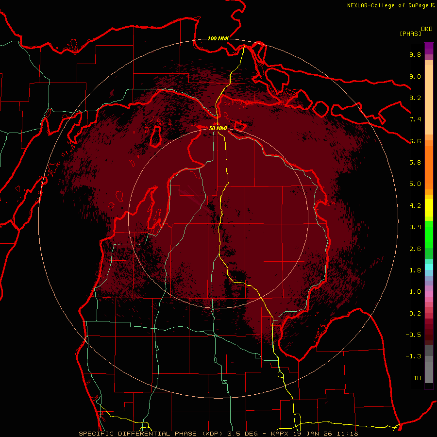The height and width of the screenshot is (437, 437).
Task: Select the 1.0 legend value
Action: 415,292
